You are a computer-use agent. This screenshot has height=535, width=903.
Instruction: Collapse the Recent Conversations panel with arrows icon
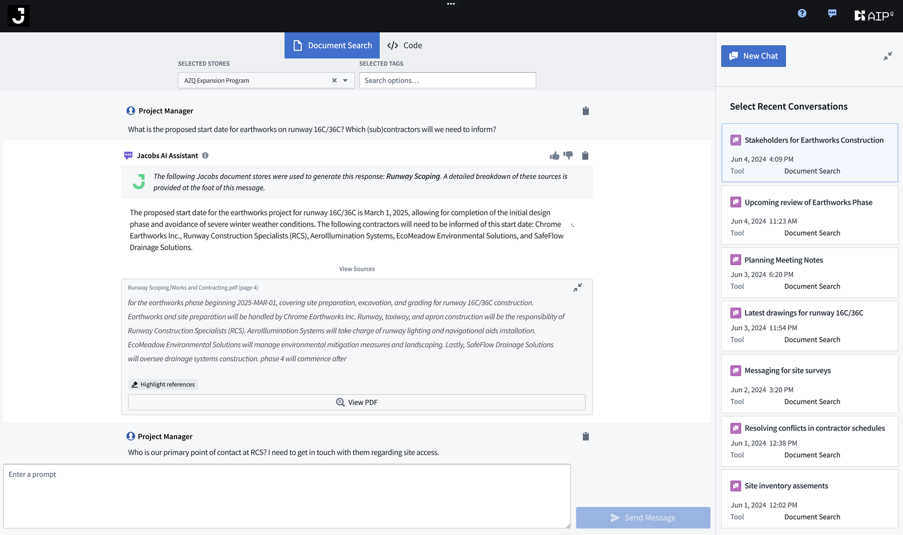point(888,56)
